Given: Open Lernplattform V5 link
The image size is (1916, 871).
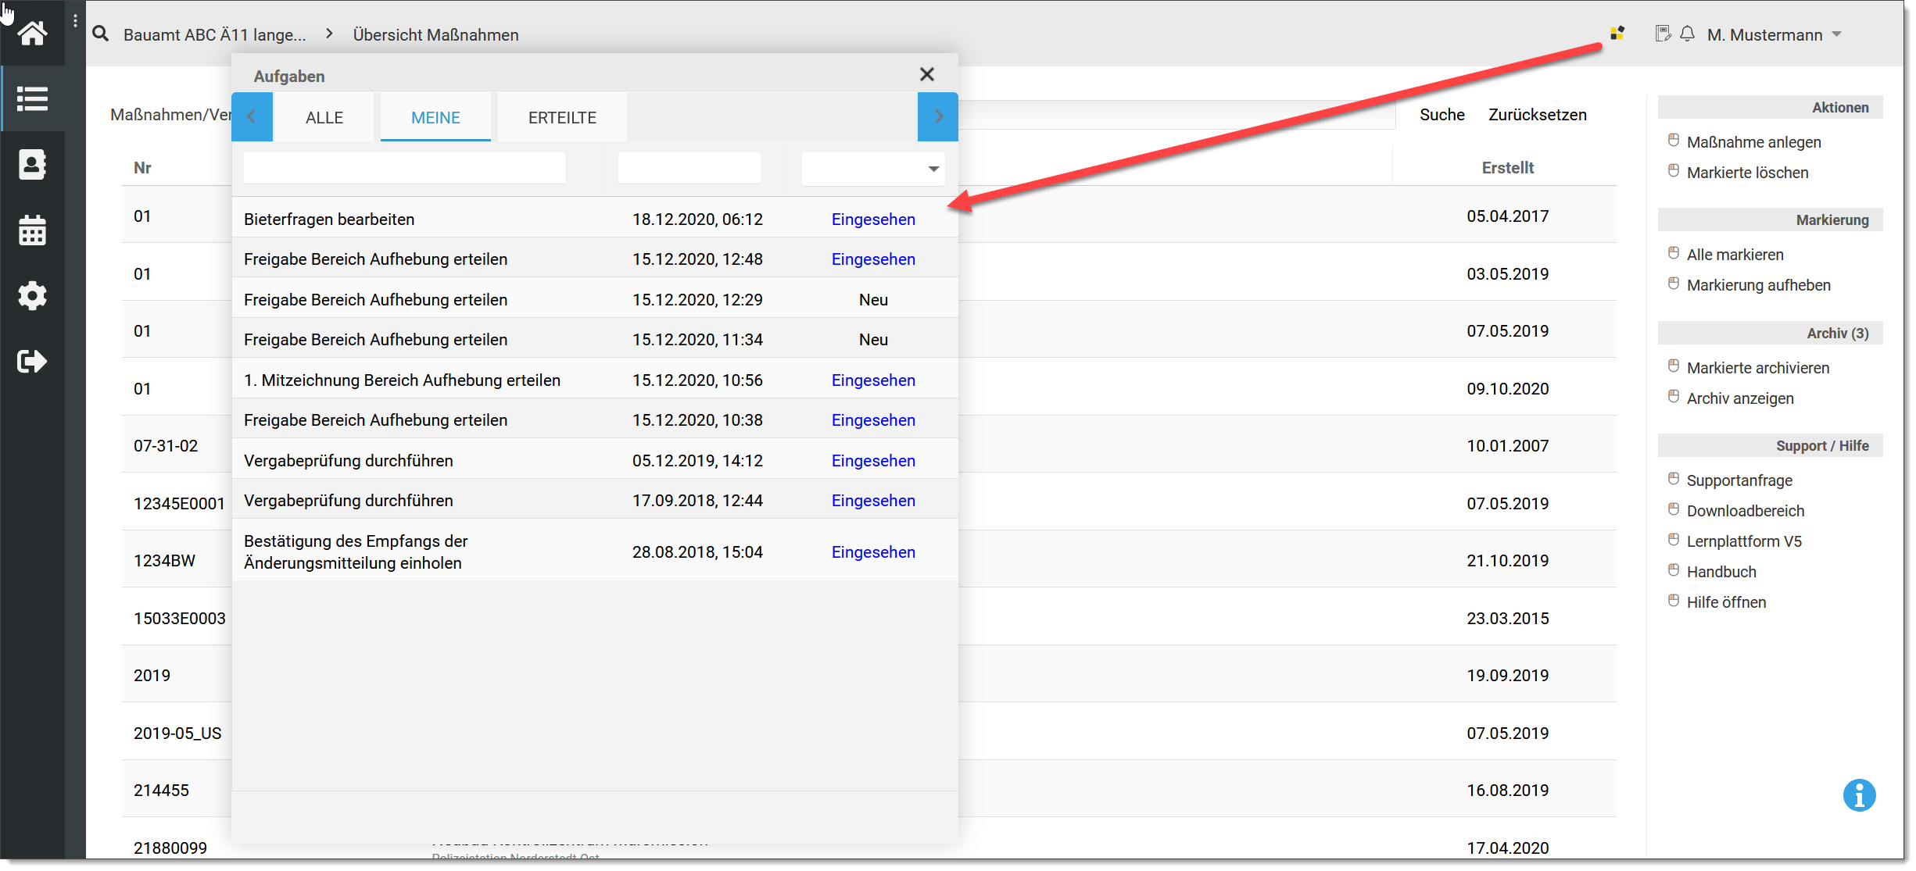Looking at the screenshot, I should click(x=1743, y=541).
